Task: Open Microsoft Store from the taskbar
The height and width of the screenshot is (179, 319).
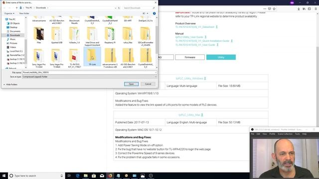Action: [94, 176]
